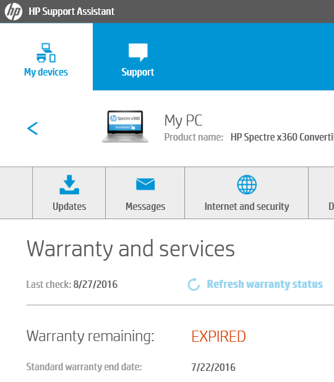The width and height of the screenshot is (334, 382).
Task: Click the Updates download icon
Action: [x=69, y=184]
